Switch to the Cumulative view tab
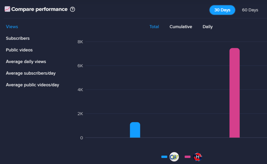 pos(181,27)
